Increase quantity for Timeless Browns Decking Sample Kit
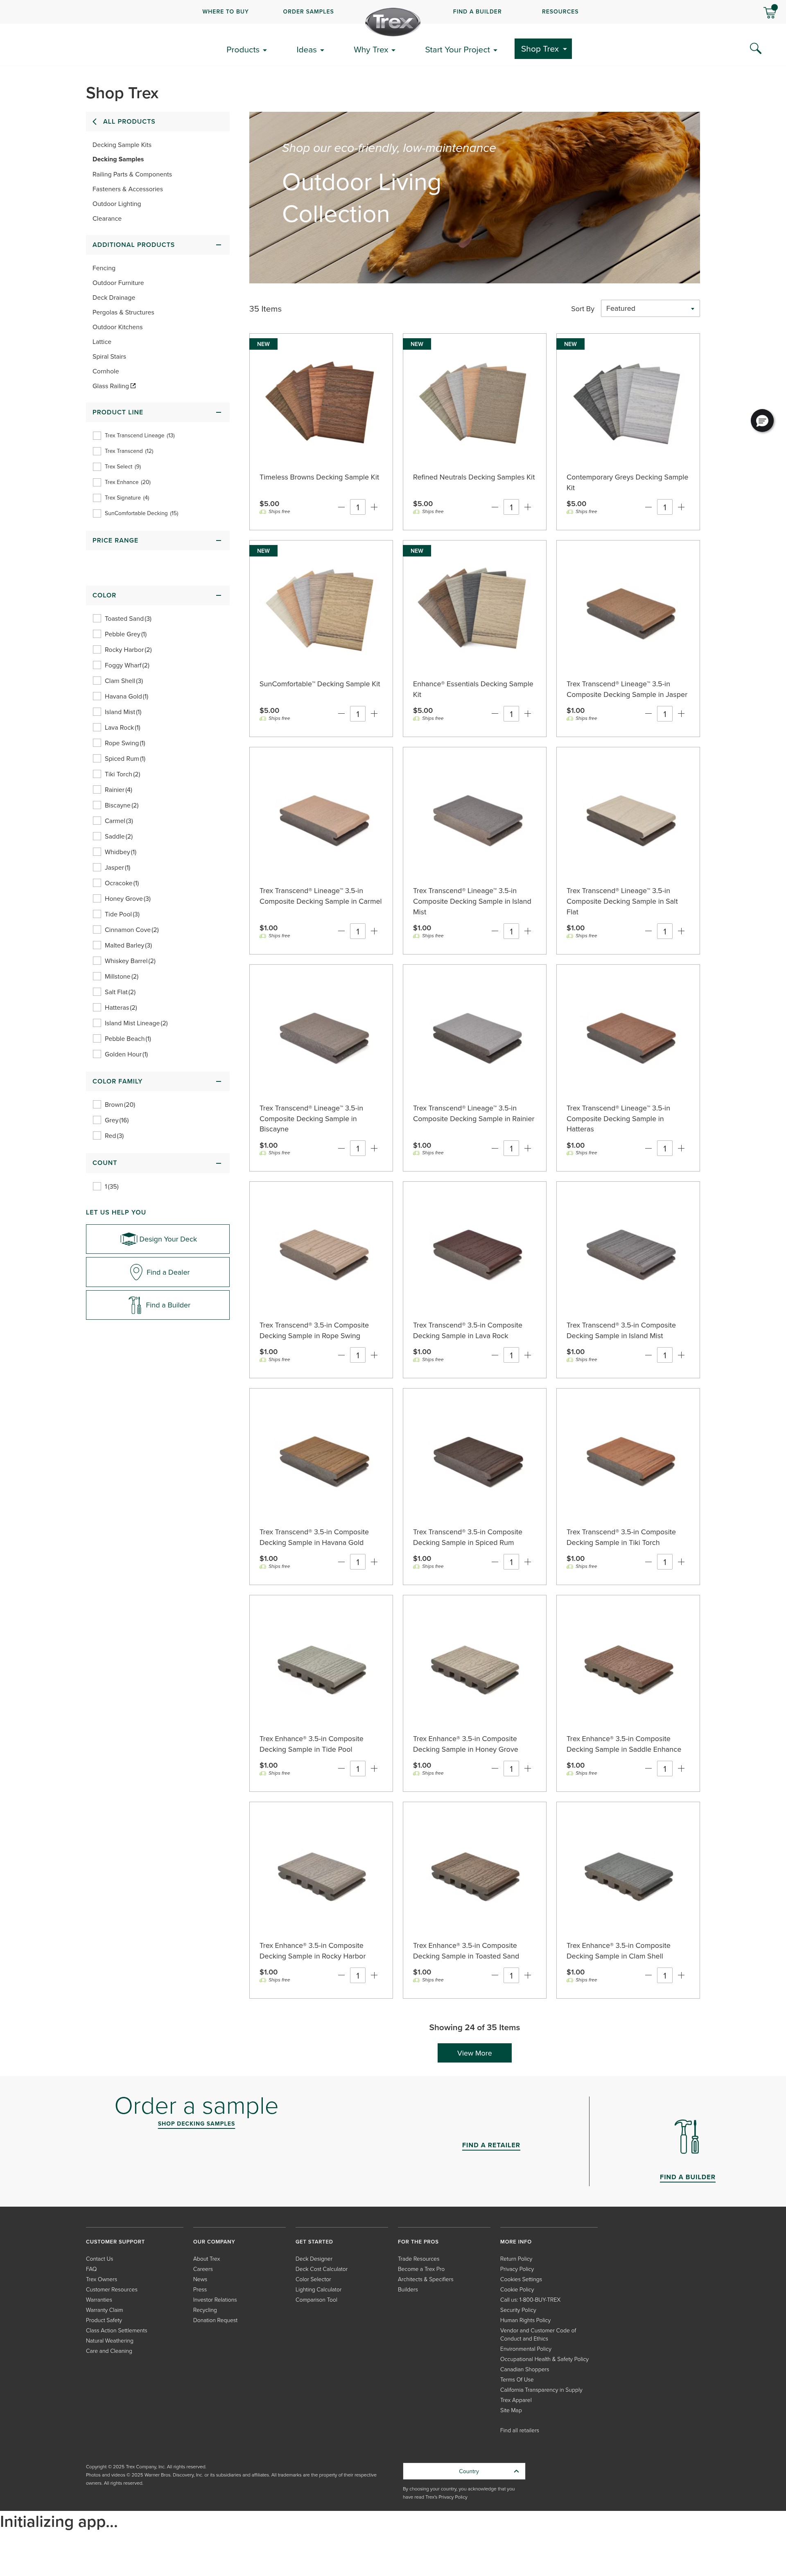The height and width of the screenshot is (2576, 786). coord(374,507)
